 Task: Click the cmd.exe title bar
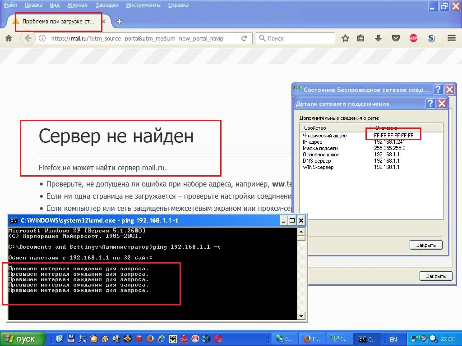click(144, 220)
